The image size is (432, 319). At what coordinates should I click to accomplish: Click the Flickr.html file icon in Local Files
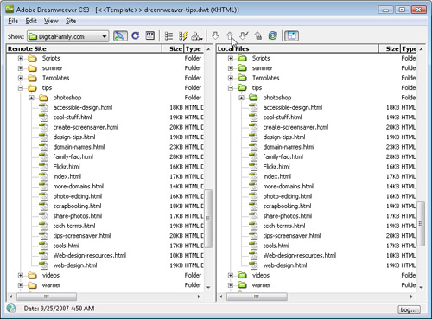253,167
